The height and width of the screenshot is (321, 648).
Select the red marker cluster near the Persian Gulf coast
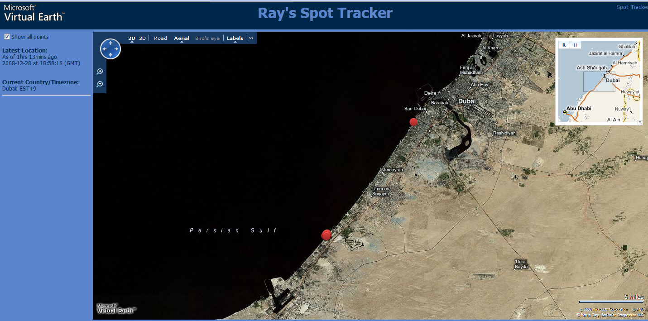(326, 235)
